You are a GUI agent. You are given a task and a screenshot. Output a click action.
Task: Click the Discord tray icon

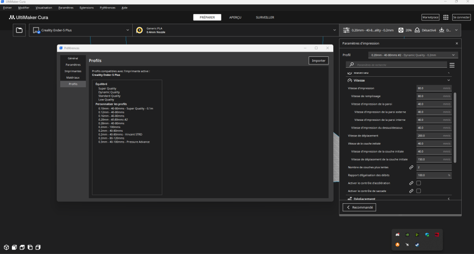(x=398, y=235)
